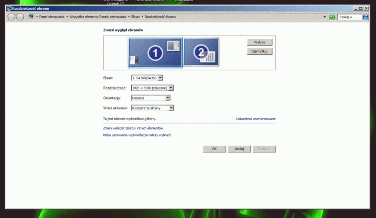The width and height of the screenshot is (376, 218).
Task: Expand arrow before Panel sterowania breadcrumb
Action: coord(37,17)
